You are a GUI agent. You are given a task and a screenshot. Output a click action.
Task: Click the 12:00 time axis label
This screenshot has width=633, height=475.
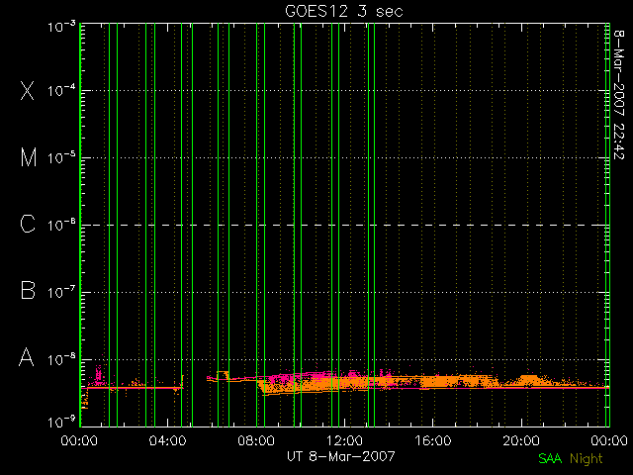click(344, 440)
